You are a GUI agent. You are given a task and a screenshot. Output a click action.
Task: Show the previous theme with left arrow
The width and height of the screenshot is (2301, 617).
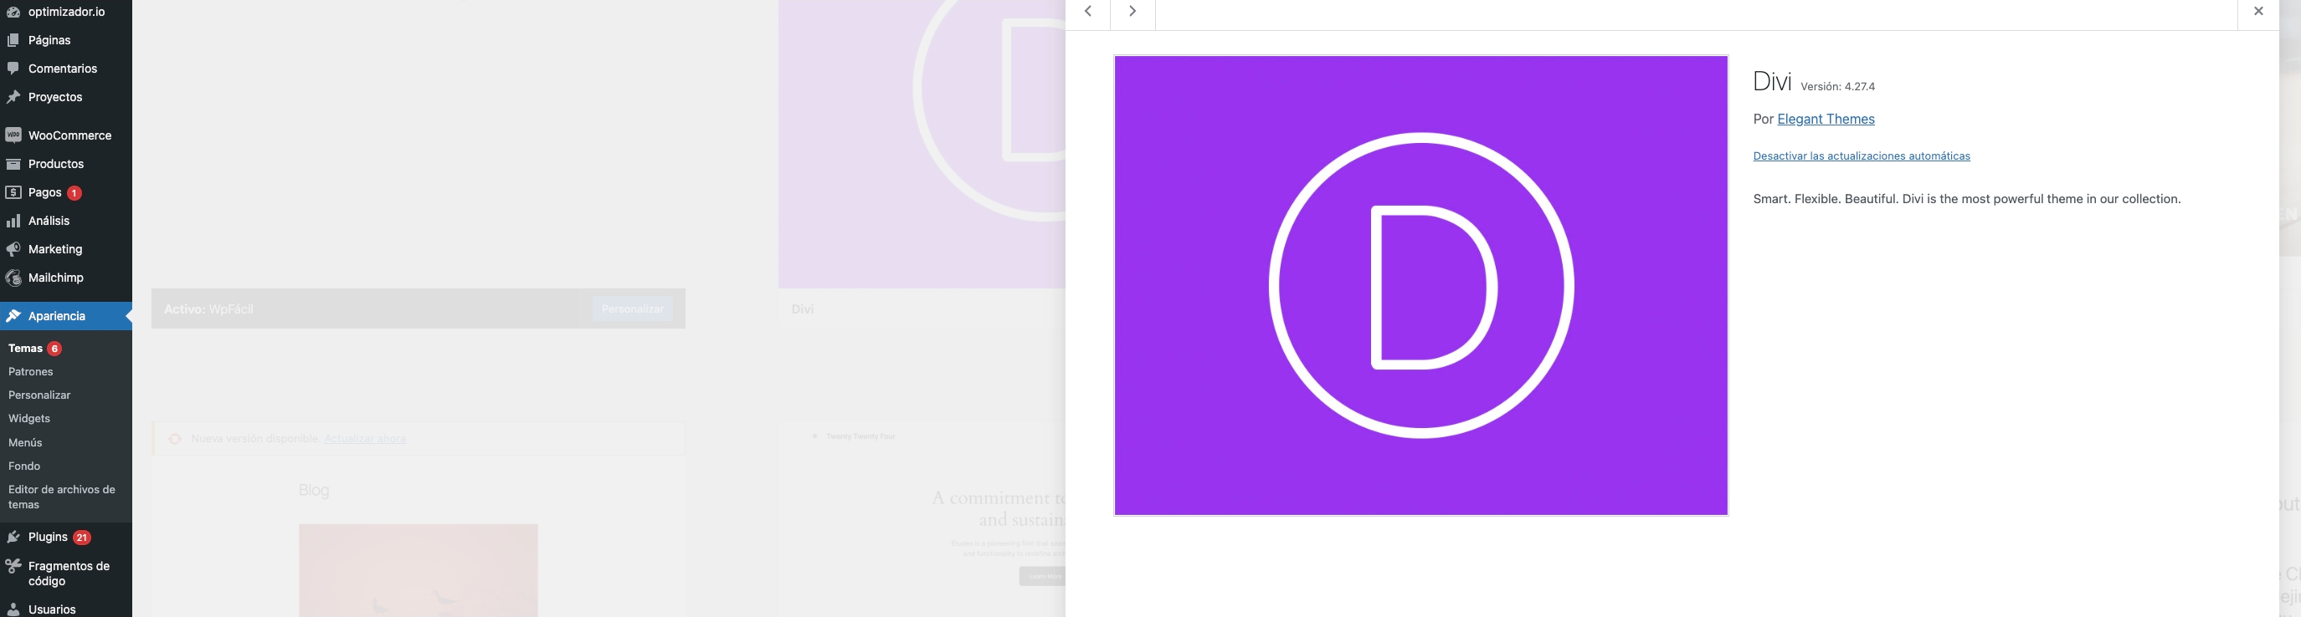pyautogui.click(x=1088, y=12)
